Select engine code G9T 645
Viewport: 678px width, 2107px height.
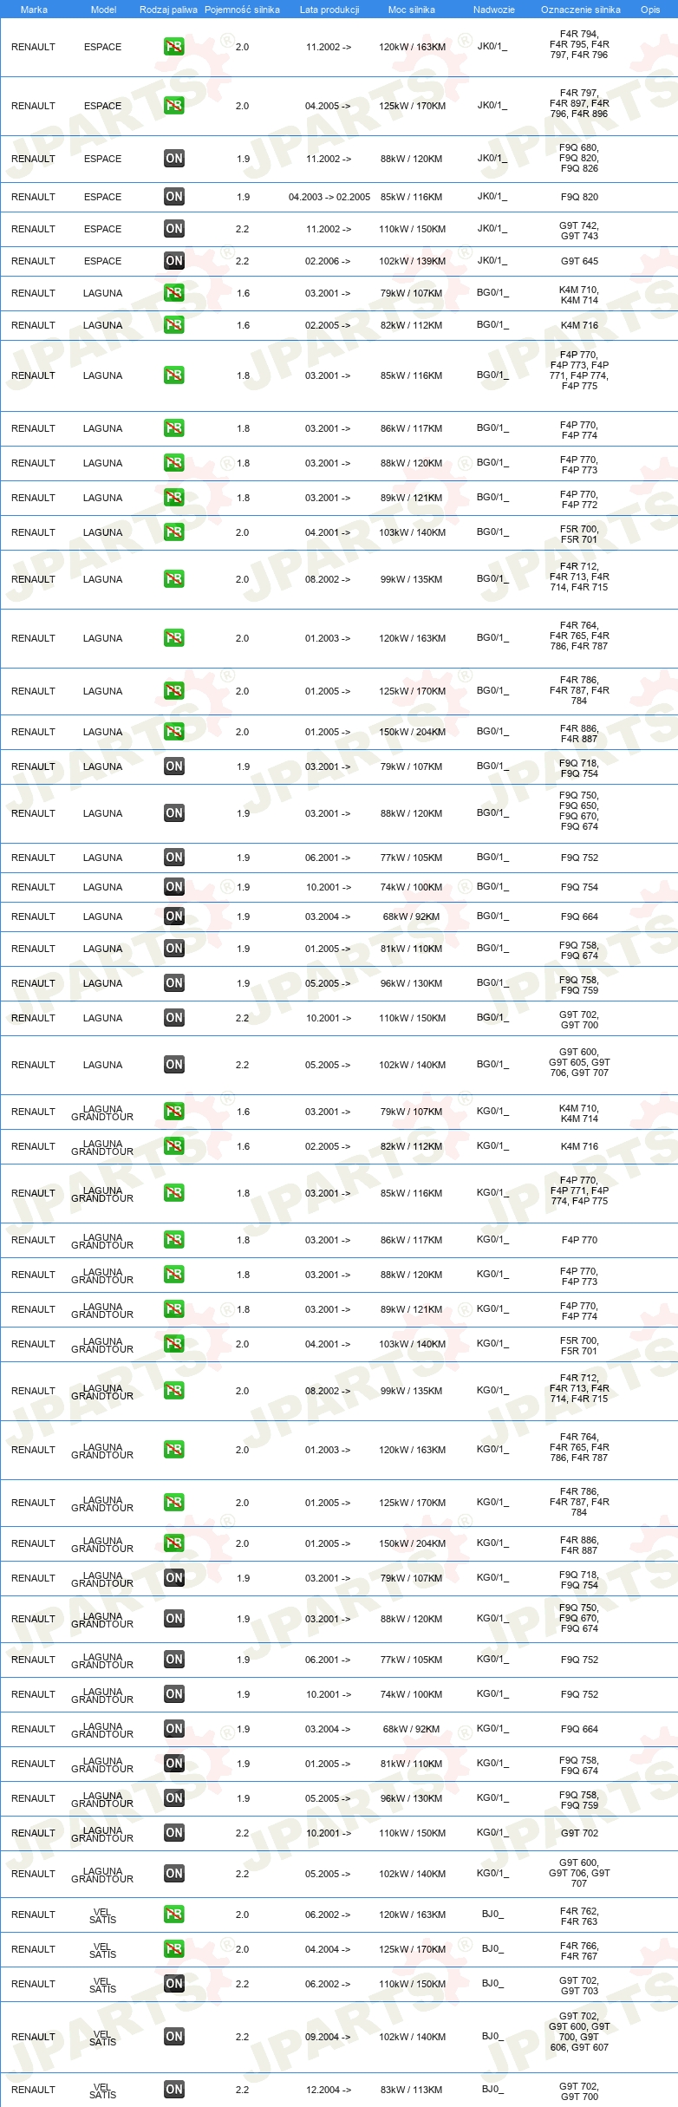(579, 261)
